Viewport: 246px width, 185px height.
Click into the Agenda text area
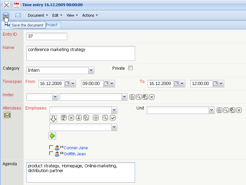click(x=80, y=172)
